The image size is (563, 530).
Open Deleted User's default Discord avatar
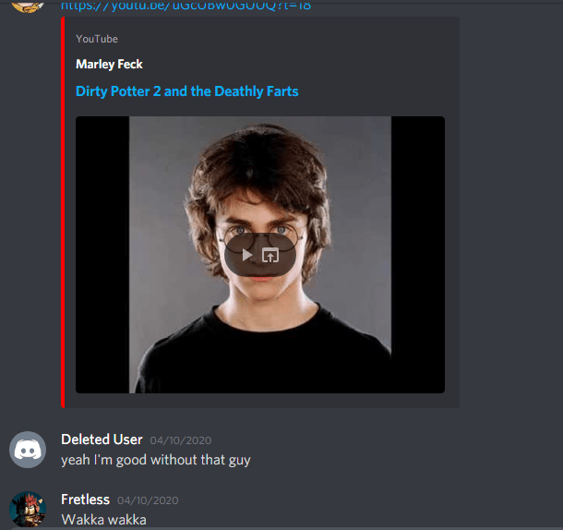click(28, 450)
